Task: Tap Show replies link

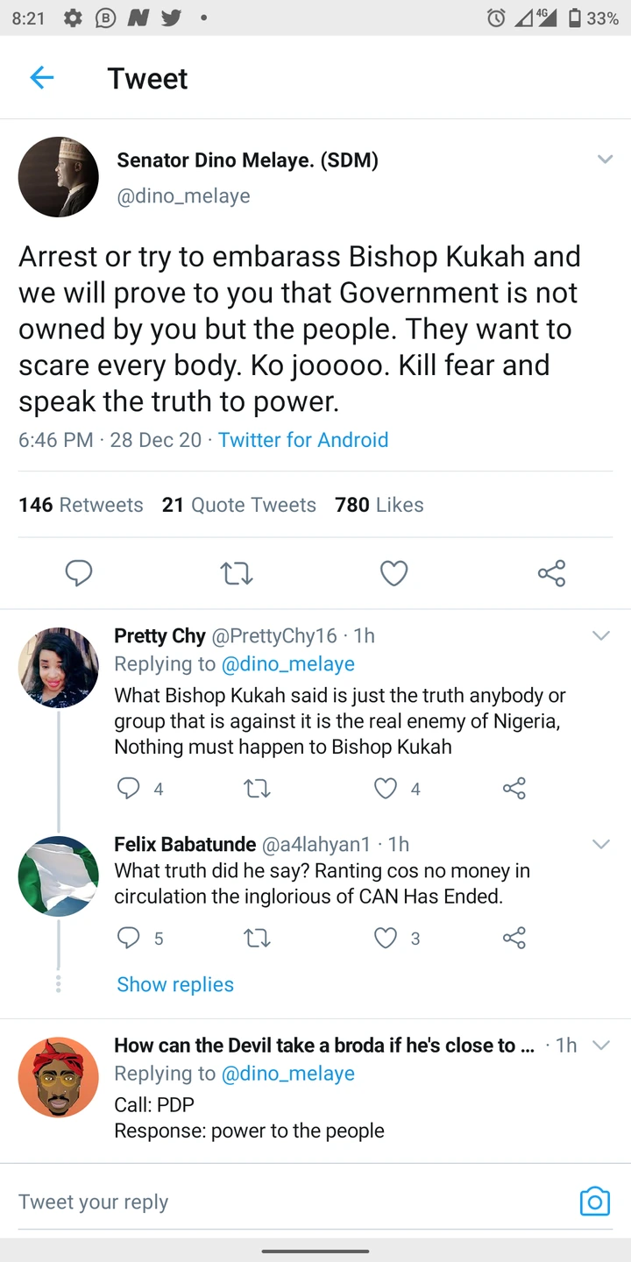Action: point(175,984)
